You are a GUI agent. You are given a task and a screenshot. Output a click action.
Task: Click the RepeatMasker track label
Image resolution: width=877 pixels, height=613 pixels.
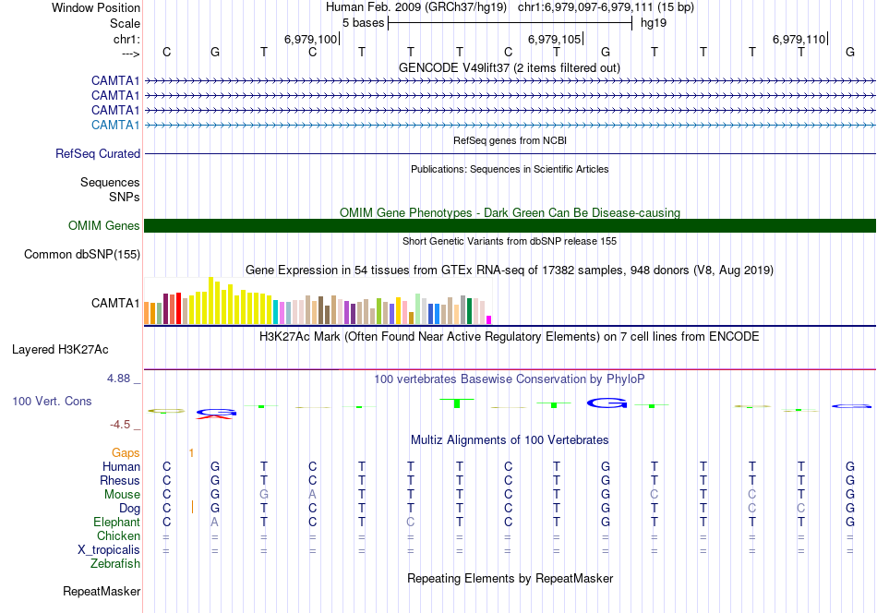[102, 591]
